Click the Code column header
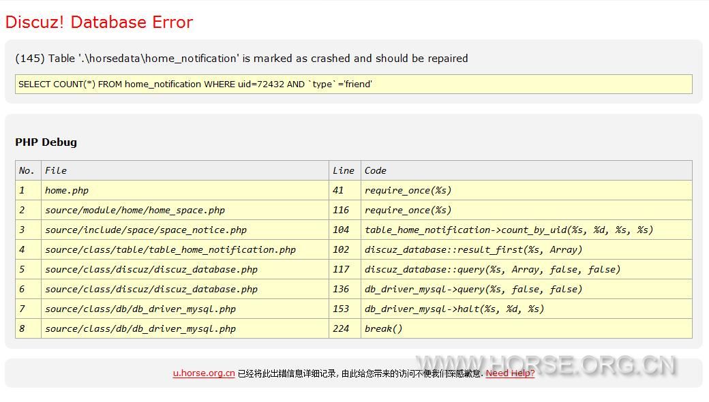This screenshot has height=402, width=709. [527, 170]
